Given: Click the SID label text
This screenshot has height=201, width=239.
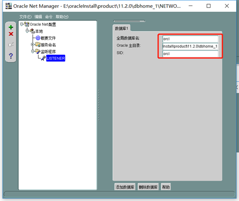Looking at the screenshot, I should tap(120, 53).
